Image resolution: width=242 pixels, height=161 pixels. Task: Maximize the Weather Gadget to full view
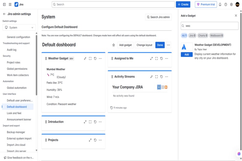point(90,58)
